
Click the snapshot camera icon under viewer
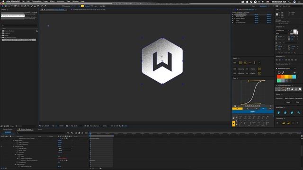coord(67,126)
